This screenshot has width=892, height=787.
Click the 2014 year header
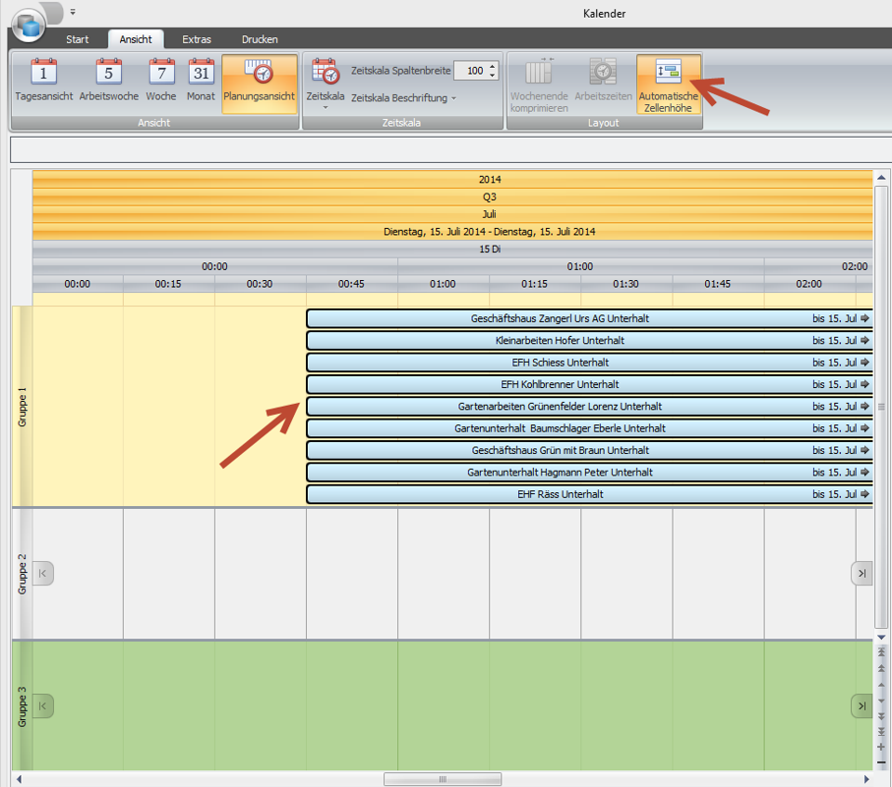click(452, 180)
